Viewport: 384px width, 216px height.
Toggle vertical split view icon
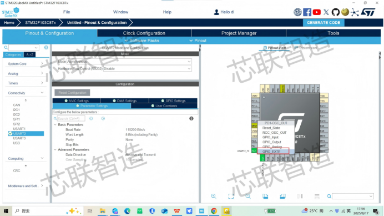tap(300, 196)
